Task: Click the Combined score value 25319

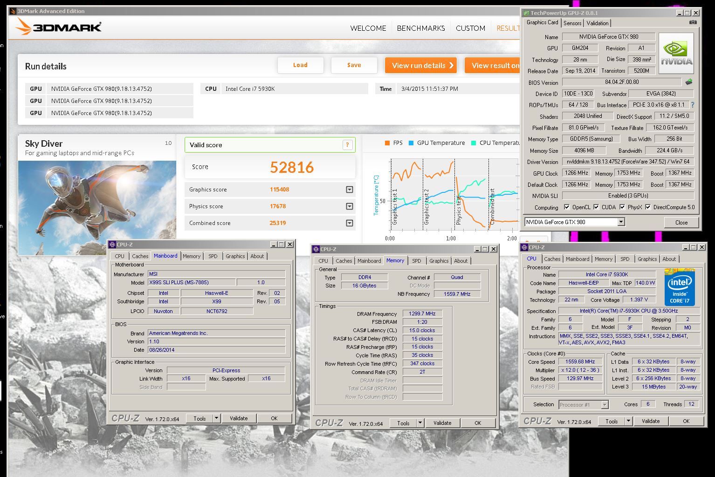Action: pyautogui.click(x=278, y=223)
